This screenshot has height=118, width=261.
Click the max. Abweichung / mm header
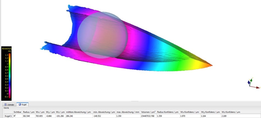point(128,112)
